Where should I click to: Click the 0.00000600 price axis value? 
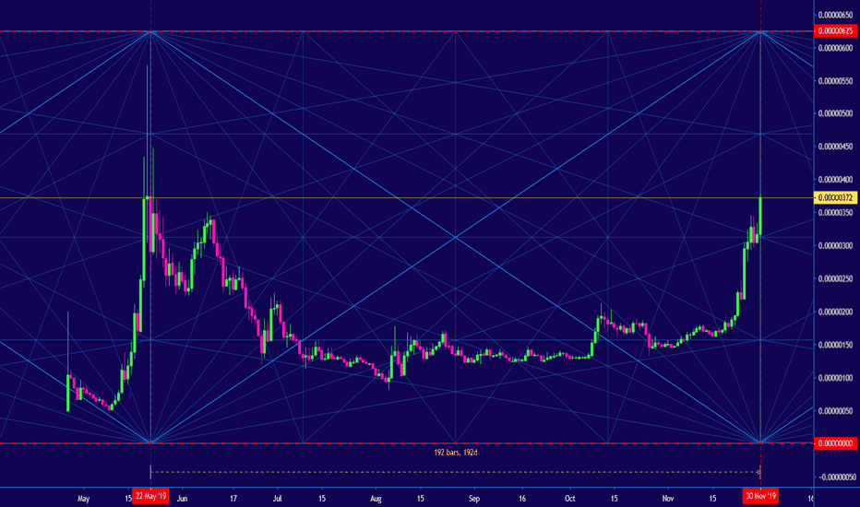(836, 48)
